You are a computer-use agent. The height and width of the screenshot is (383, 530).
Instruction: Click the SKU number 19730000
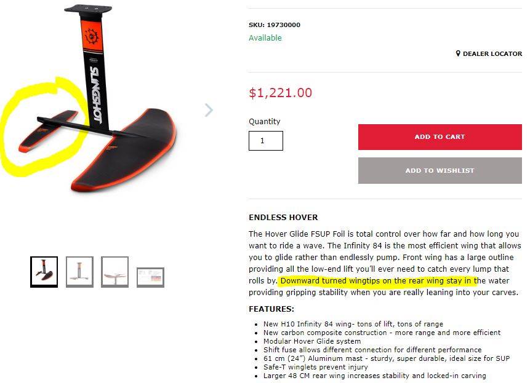pyautogui.click(x=283, y=25)
